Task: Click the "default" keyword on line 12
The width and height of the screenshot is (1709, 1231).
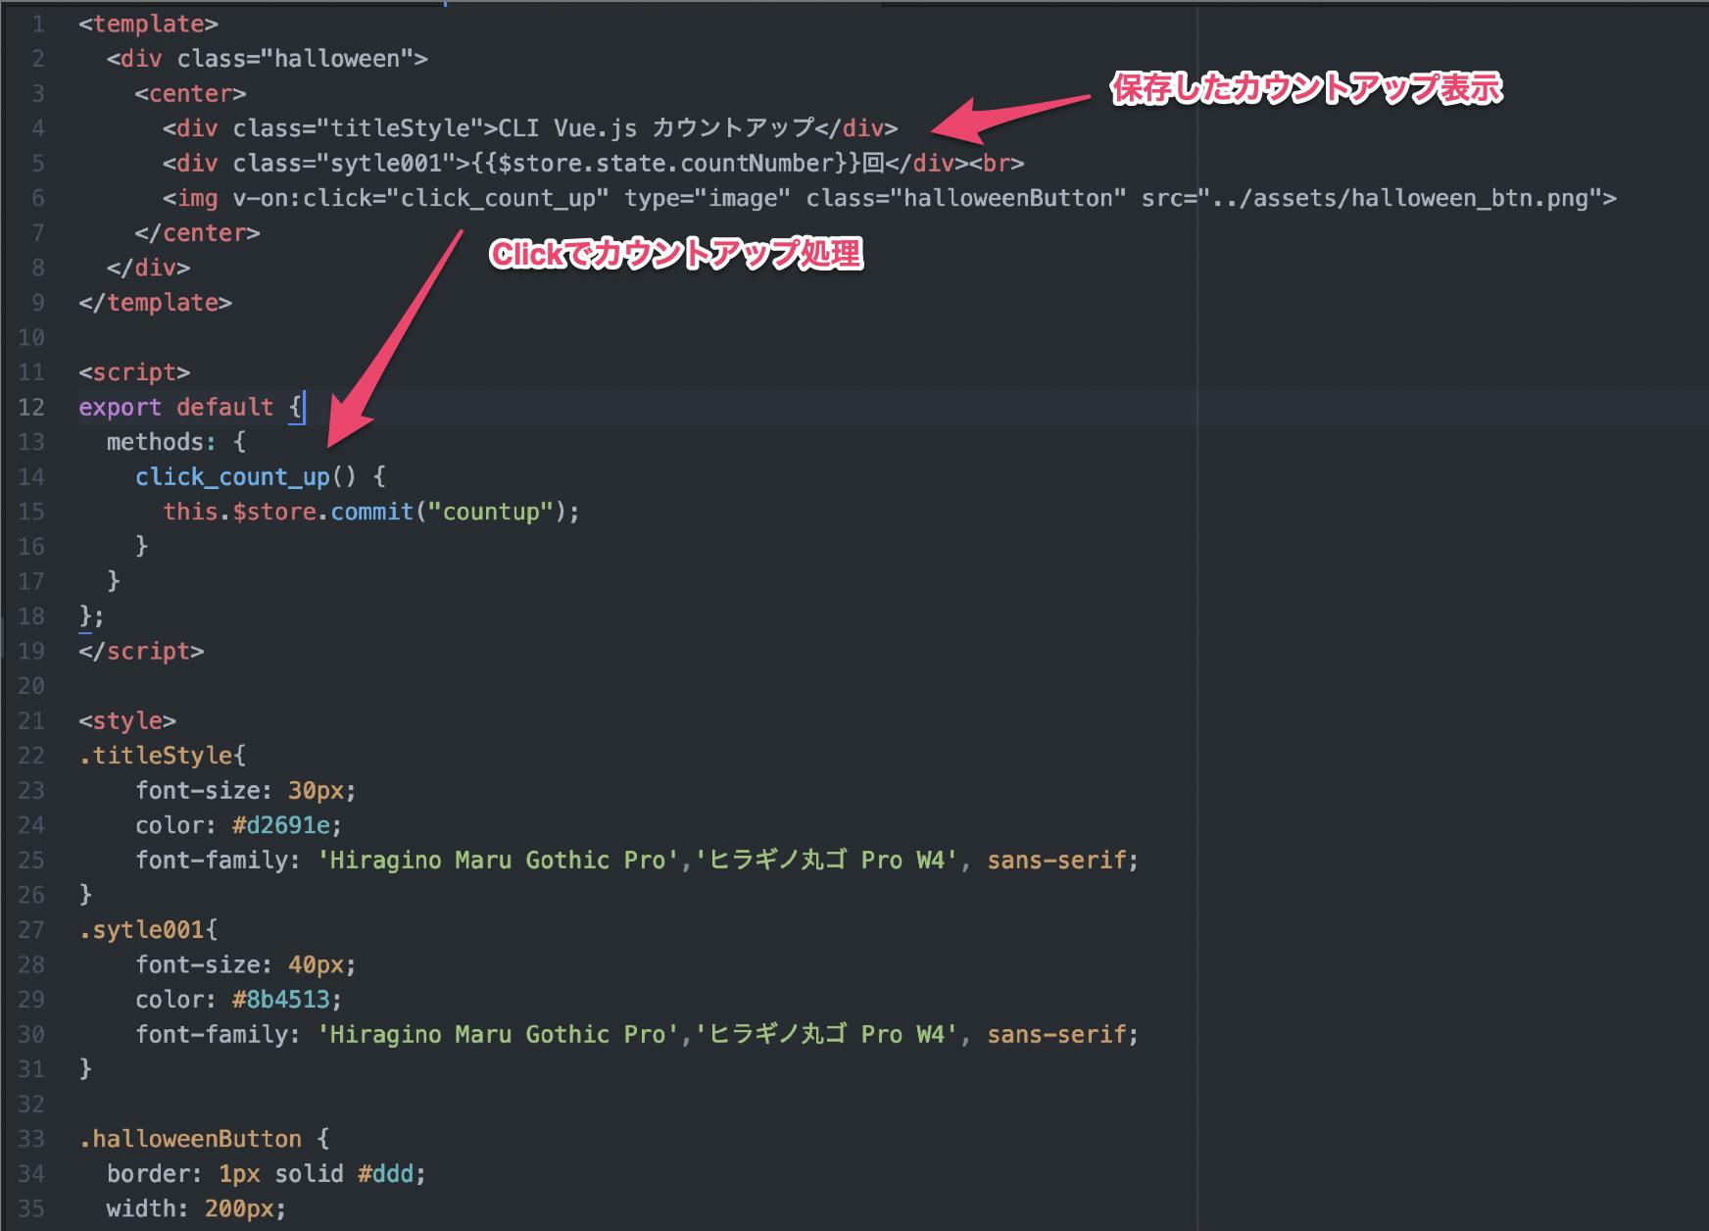Action: coord(225,407)
